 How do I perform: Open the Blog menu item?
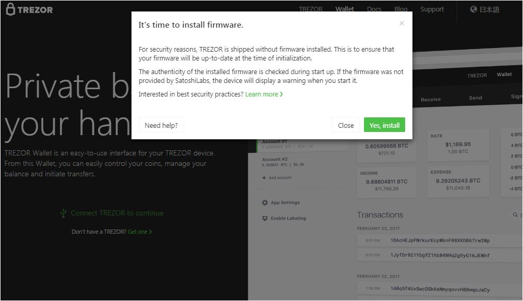click(x=400, y=9)
